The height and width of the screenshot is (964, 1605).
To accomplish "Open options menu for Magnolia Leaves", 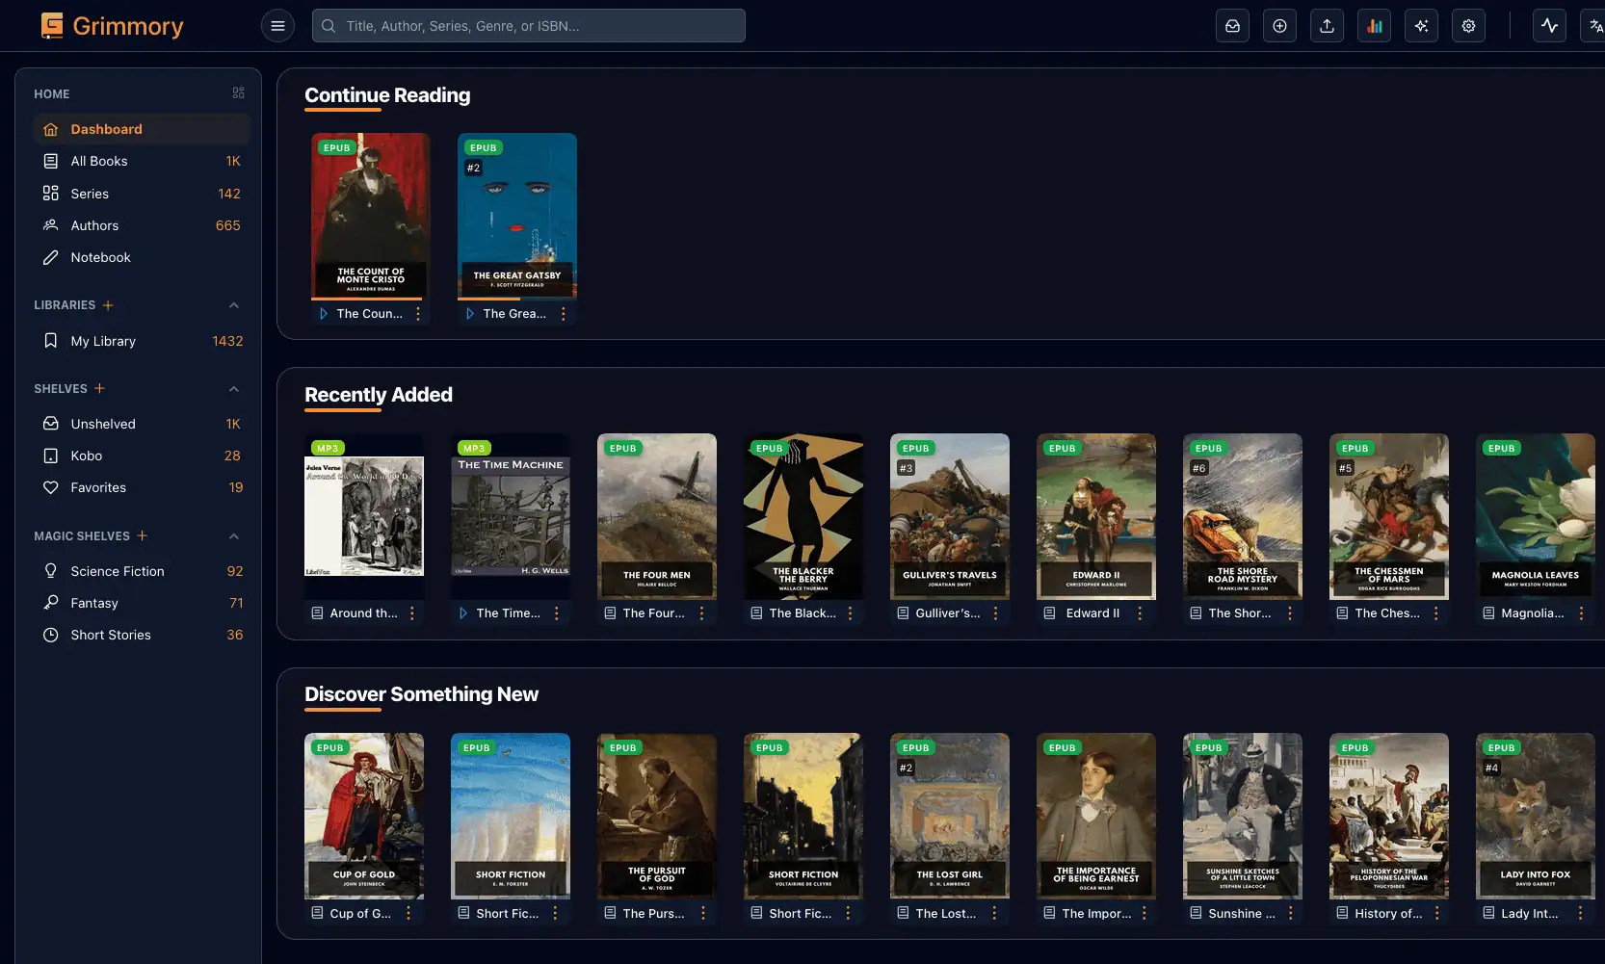I will tap(1581, 613).
